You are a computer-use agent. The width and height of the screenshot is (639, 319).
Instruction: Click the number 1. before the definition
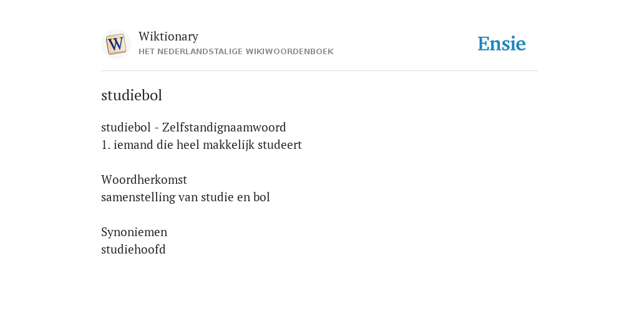[x=105, y=145]
